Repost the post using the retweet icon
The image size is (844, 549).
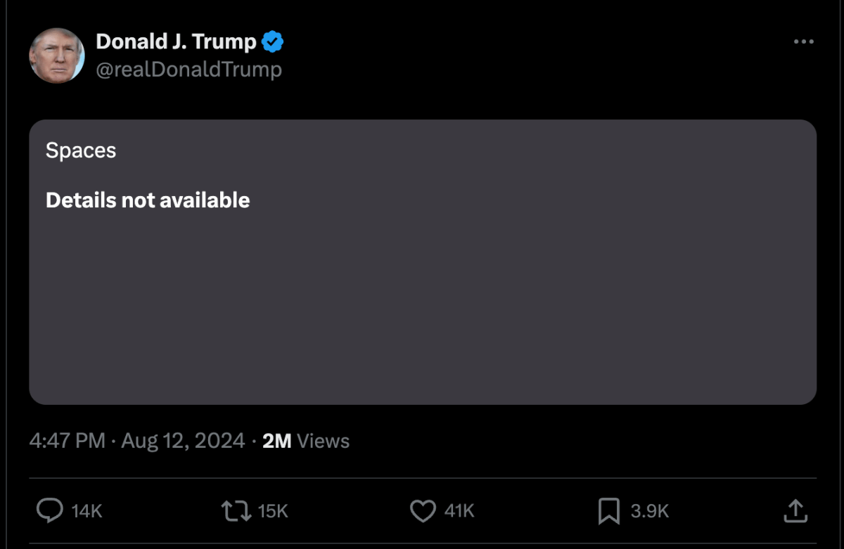[x=236, y=511]
